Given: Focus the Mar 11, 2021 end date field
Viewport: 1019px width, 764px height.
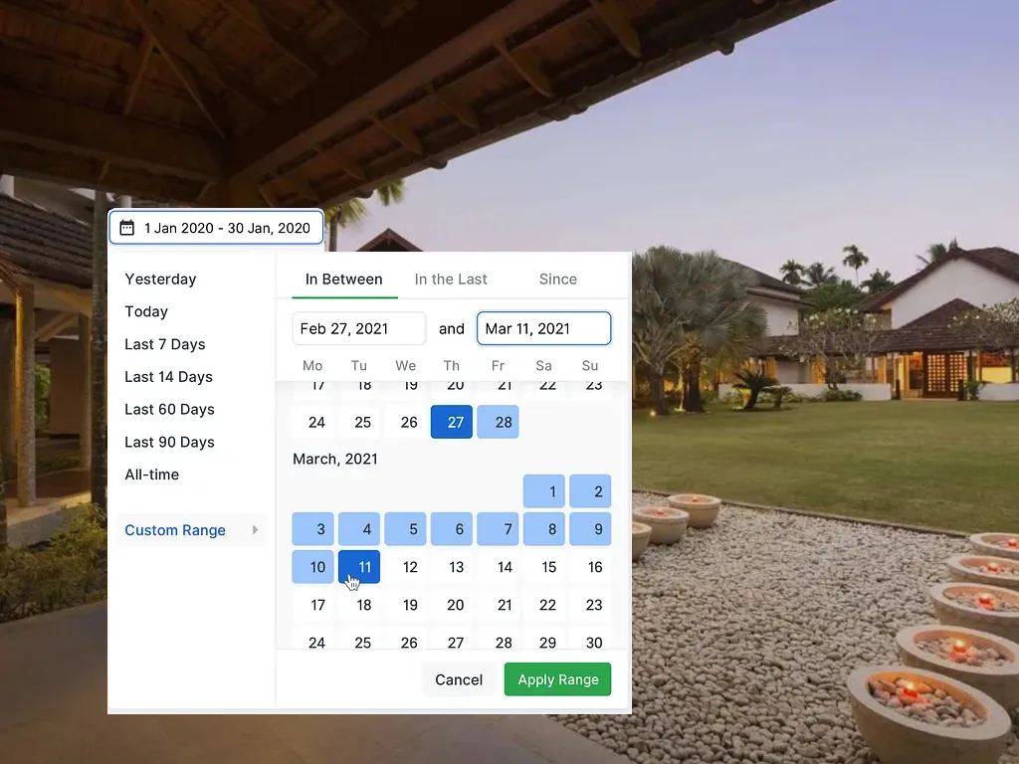Looking at the screenshot, I should tap(544, 328).
